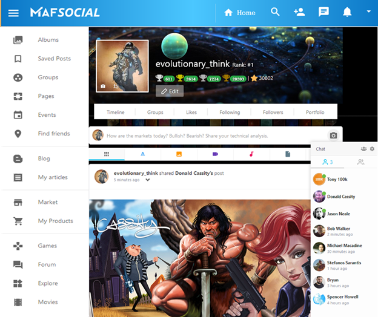The height and width of the screenshot is (317, 378).
Task: Switch to the Likes profile tab
Action: 191,113
